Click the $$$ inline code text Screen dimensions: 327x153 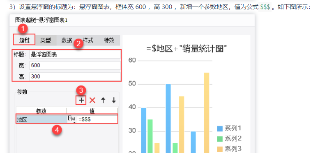pyautogui.click(x=265, y=7)
